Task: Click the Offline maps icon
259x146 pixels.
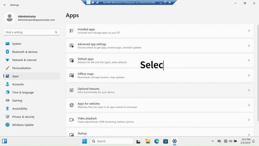Action: pyautogui.click(x=72, y=75)
